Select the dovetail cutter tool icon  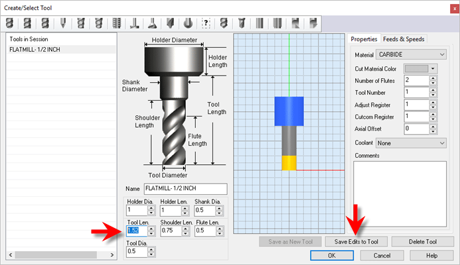tap(153, 23)
